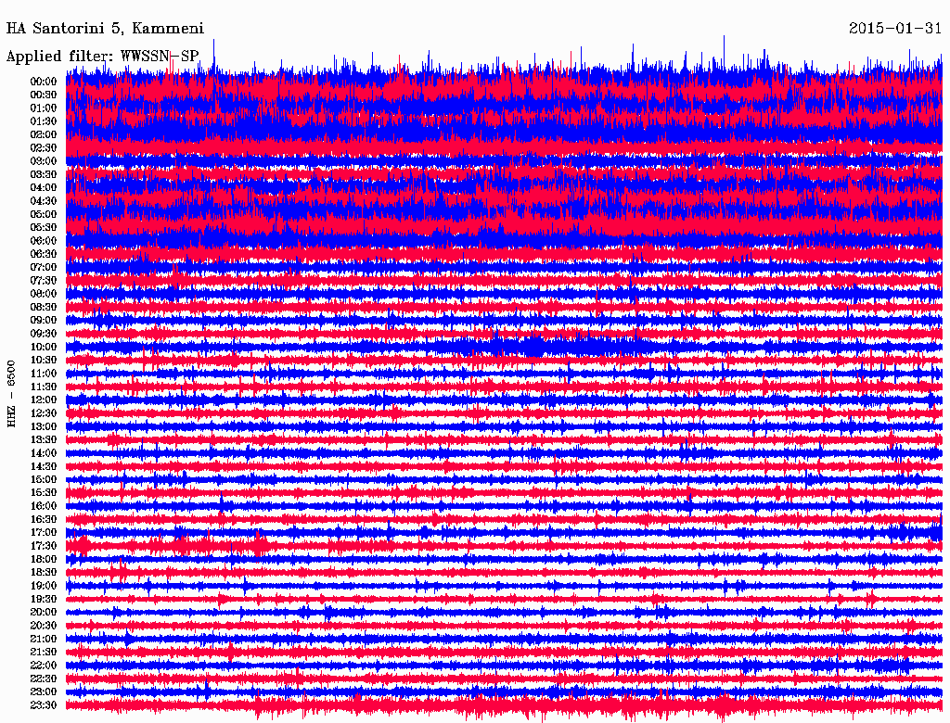Click the station title HA Santorini 5, Kammeni

104,28
